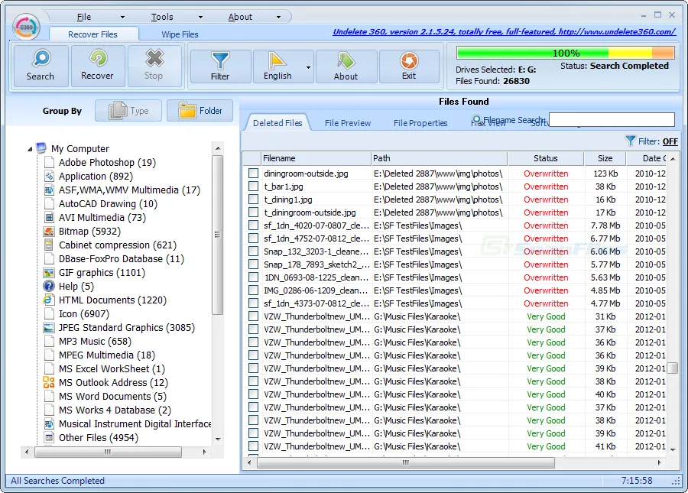Select Cabinet compression (621) category
Viewport: 688px width, 493px height.
(x=118, y=245)
